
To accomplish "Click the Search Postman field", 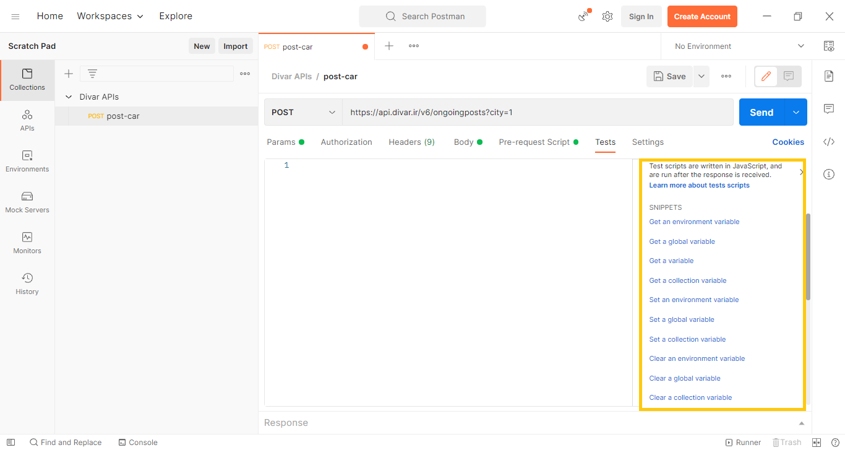I will click(422, 17).
